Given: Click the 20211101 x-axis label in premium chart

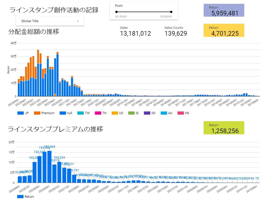Looking at the screenshot, I should point(123,189).
